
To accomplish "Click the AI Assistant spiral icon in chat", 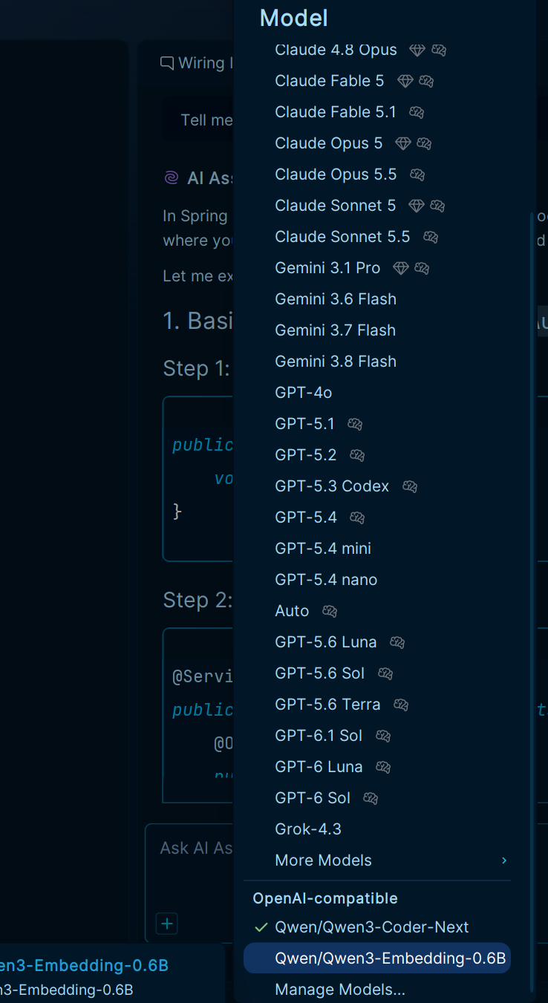I will coord(171,178).
